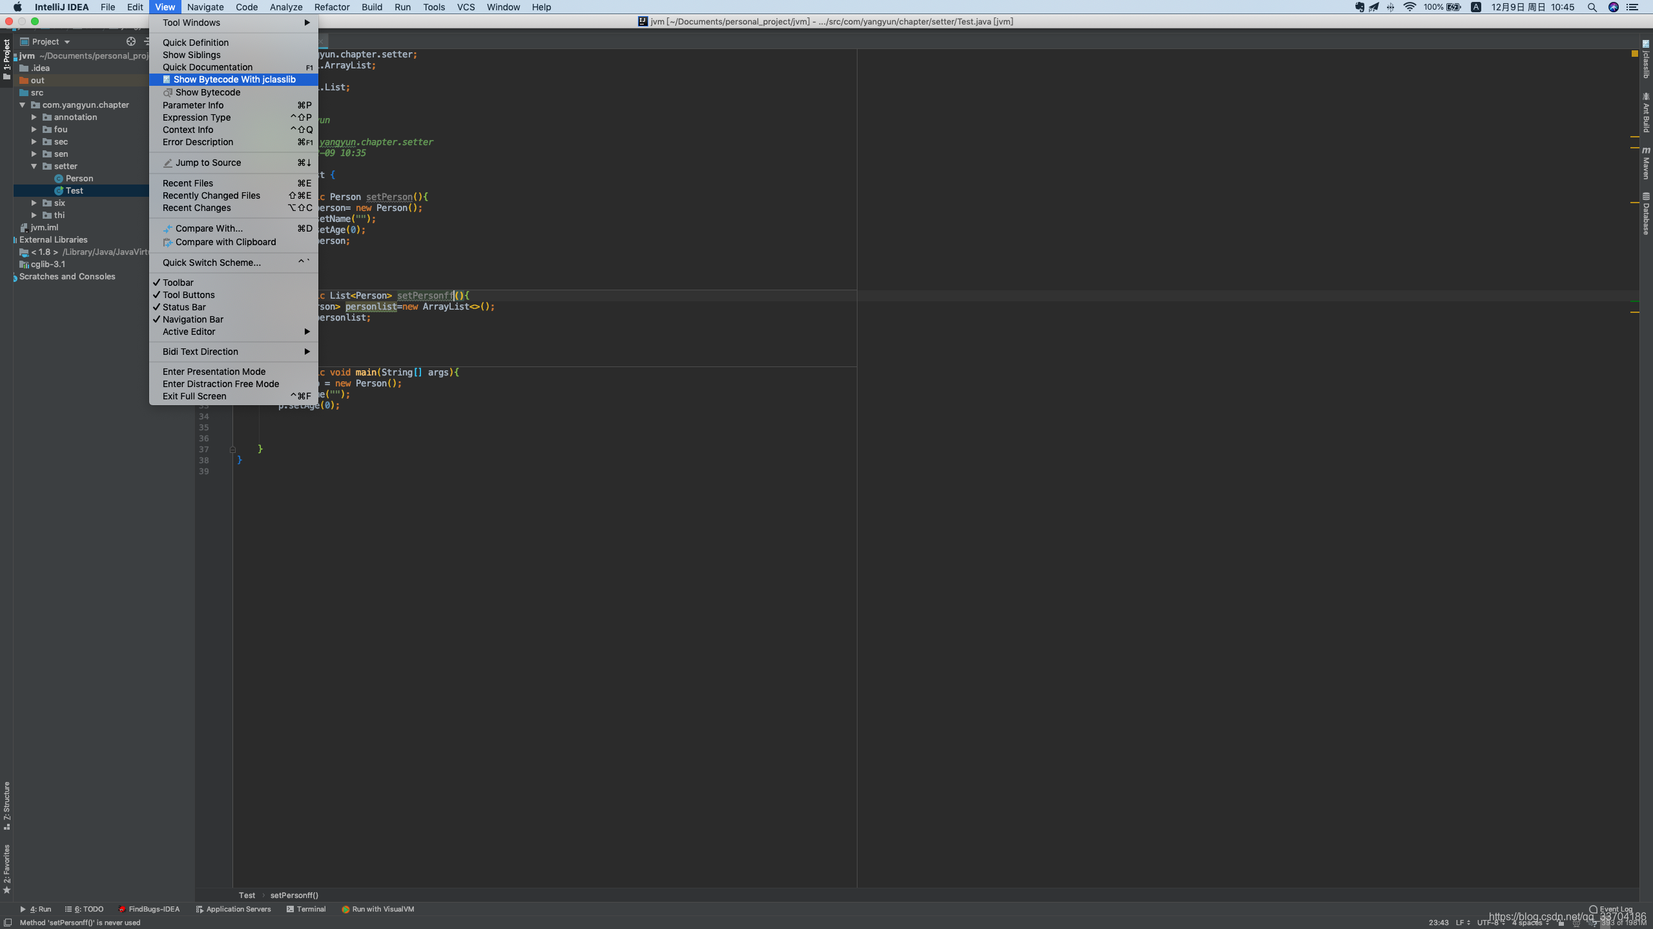Select Exit Full Screen entry
The image size is (1653, 929).
(233, 396)
